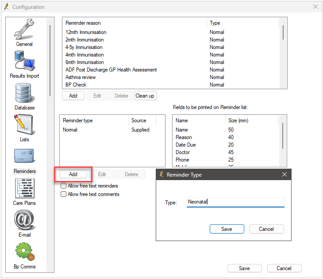Click Add under Reminder type list
Screen dimensions: 323x279
pyautogui.click(x=73, y=174)
